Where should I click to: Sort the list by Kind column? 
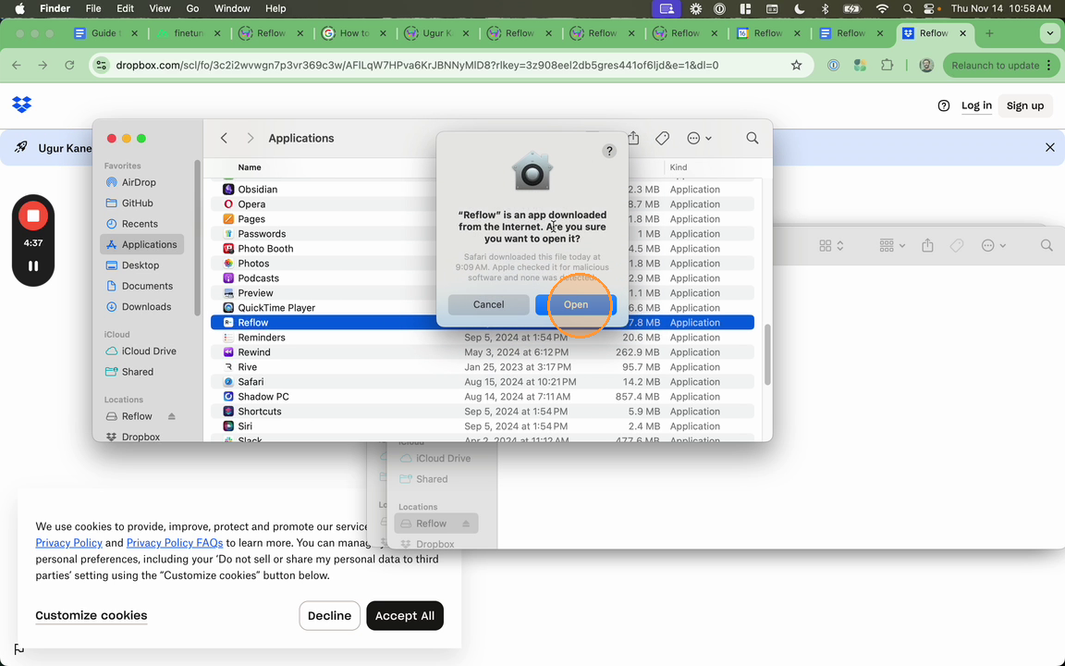tap(678, 167)
